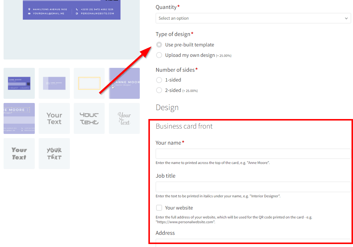
Task: Open the close-up thumbnail showing contact details
Action: 19,118
